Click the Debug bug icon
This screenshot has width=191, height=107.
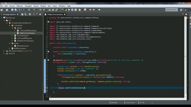click(24, 10)
